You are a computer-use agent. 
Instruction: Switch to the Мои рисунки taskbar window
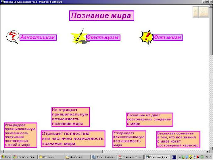[77, 157]
